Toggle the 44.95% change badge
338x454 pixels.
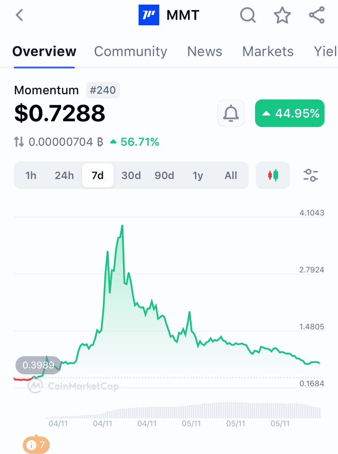(x=290, y=113)
